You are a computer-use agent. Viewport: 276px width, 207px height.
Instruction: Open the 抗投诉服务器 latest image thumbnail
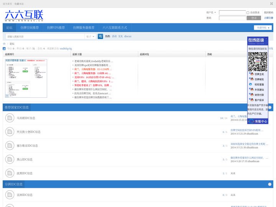(26, 78)
